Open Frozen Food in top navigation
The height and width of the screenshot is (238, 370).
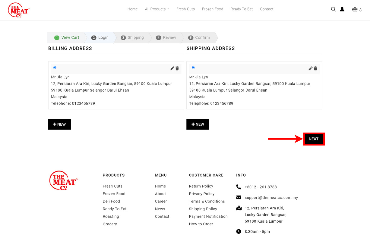click(213, 9)
